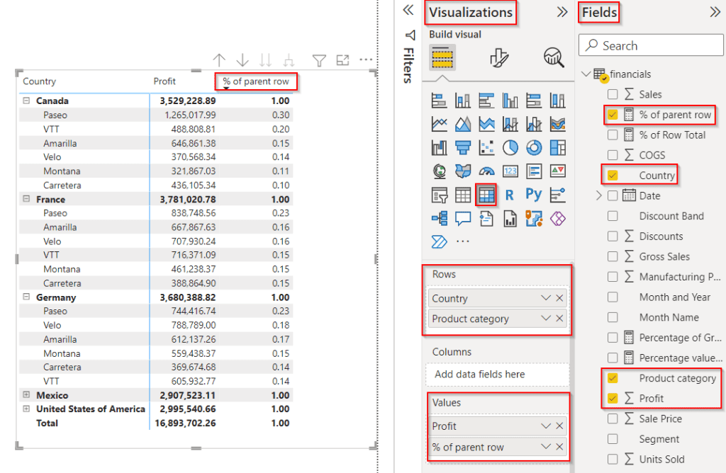The height and width of the screenshot is (473, 726).
Task: Click the highlighted Matrix visual icon
Action: (486, 195)
